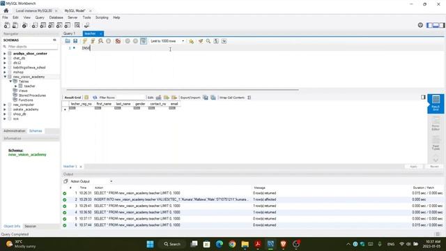The width and height of the screenshot is (446, 251).
Task: Open a script file in the query editor
Action: click(68, 41)
